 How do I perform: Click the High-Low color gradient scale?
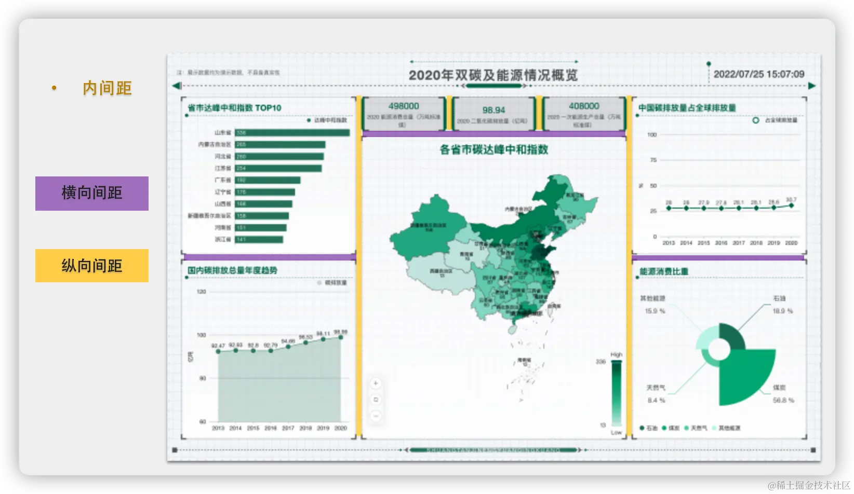[x=616, y=392]
